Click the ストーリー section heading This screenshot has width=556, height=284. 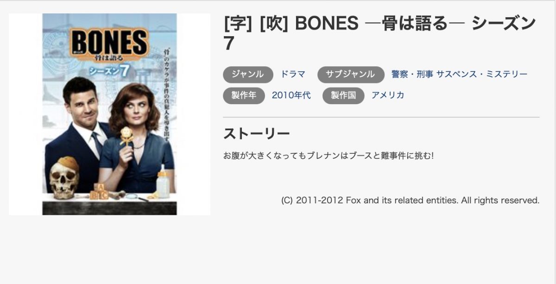click(x=257, y=133)
